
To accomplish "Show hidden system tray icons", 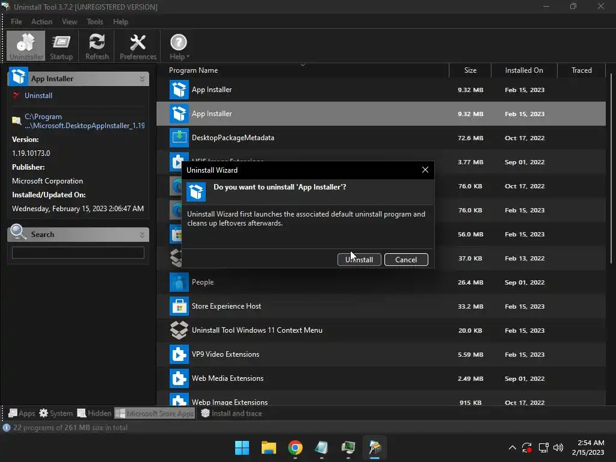I will click(x=513, y=448).
